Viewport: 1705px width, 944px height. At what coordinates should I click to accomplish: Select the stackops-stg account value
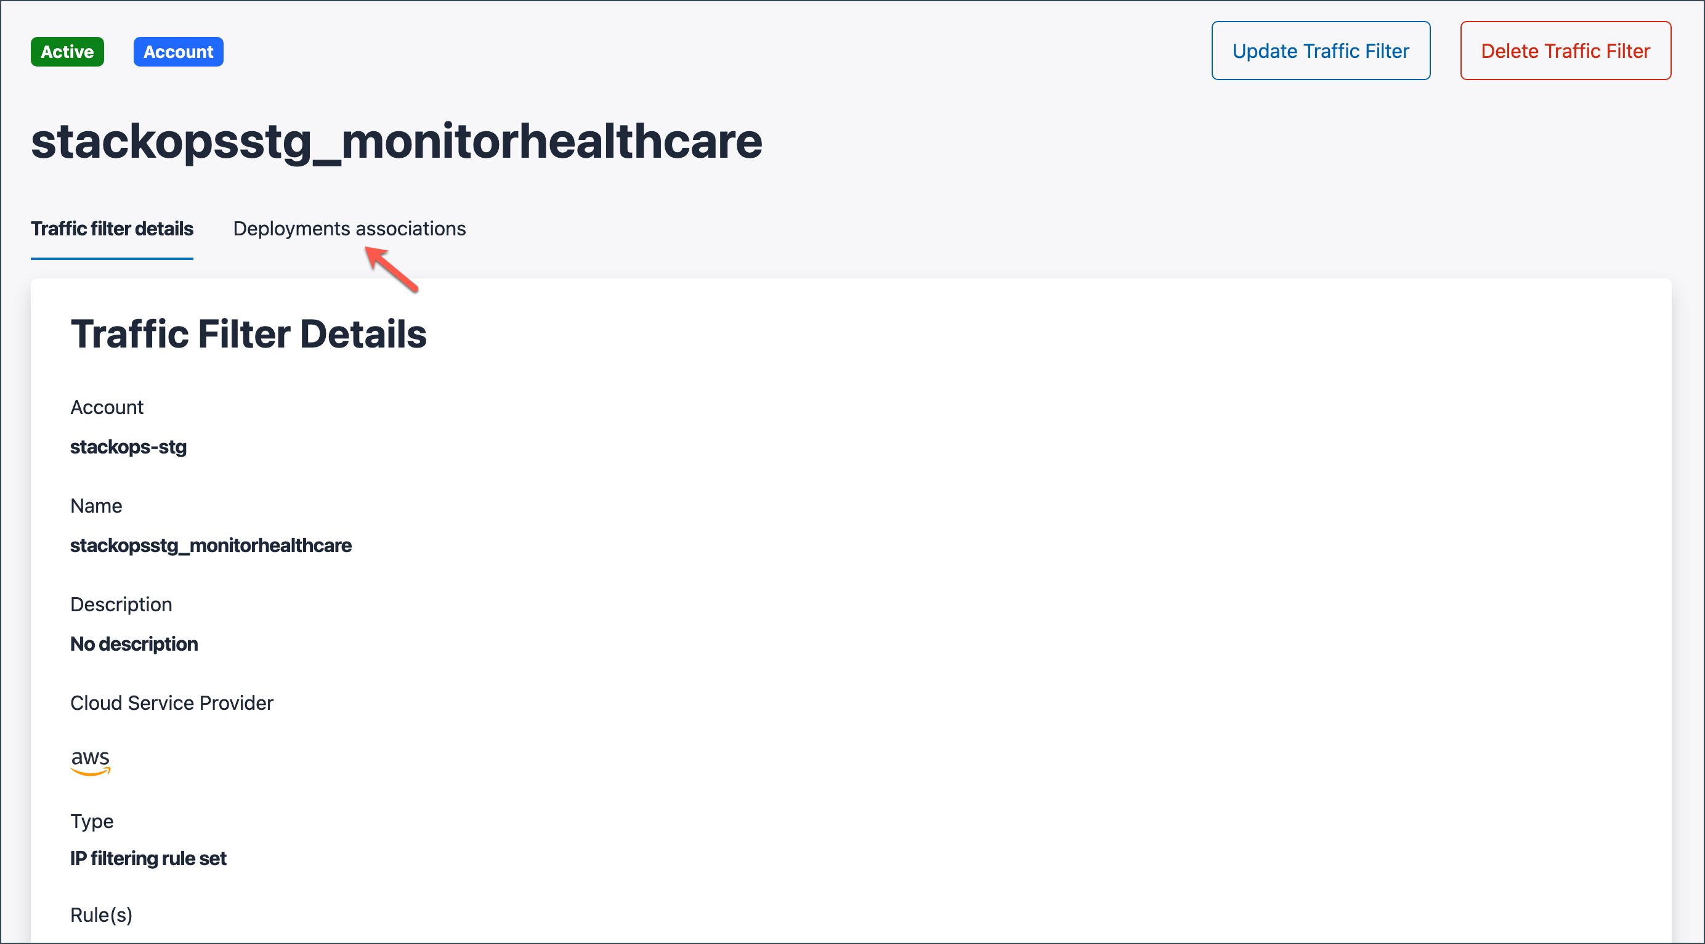coord(128,447)
